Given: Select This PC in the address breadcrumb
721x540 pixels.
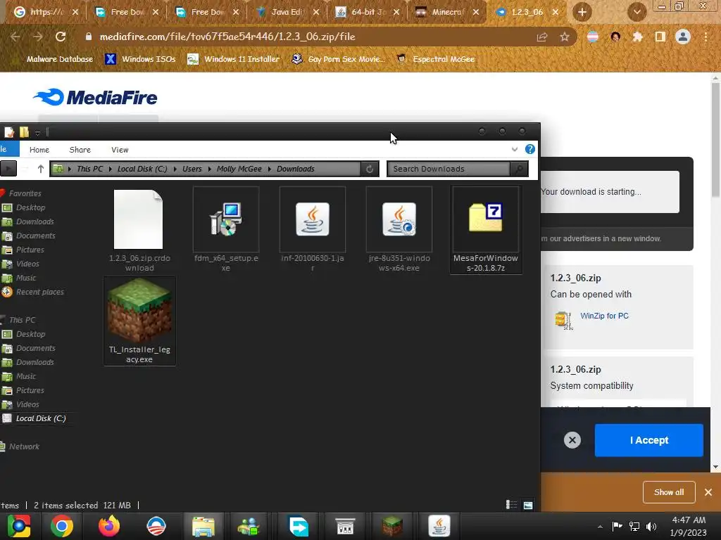Looking at the screenshot, I should click(x=90, y=169).
